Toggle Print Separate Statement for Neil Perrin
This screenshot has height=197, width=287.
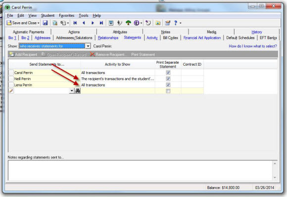coord(168,79)
